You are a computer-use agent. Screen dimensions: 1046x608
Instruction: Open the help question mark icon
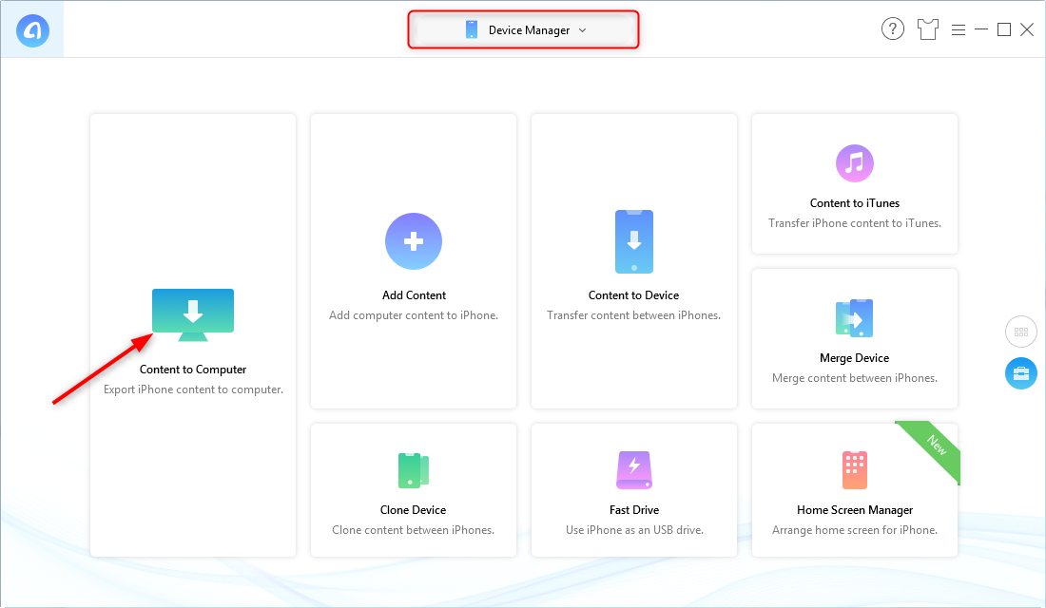click(892, 28)
